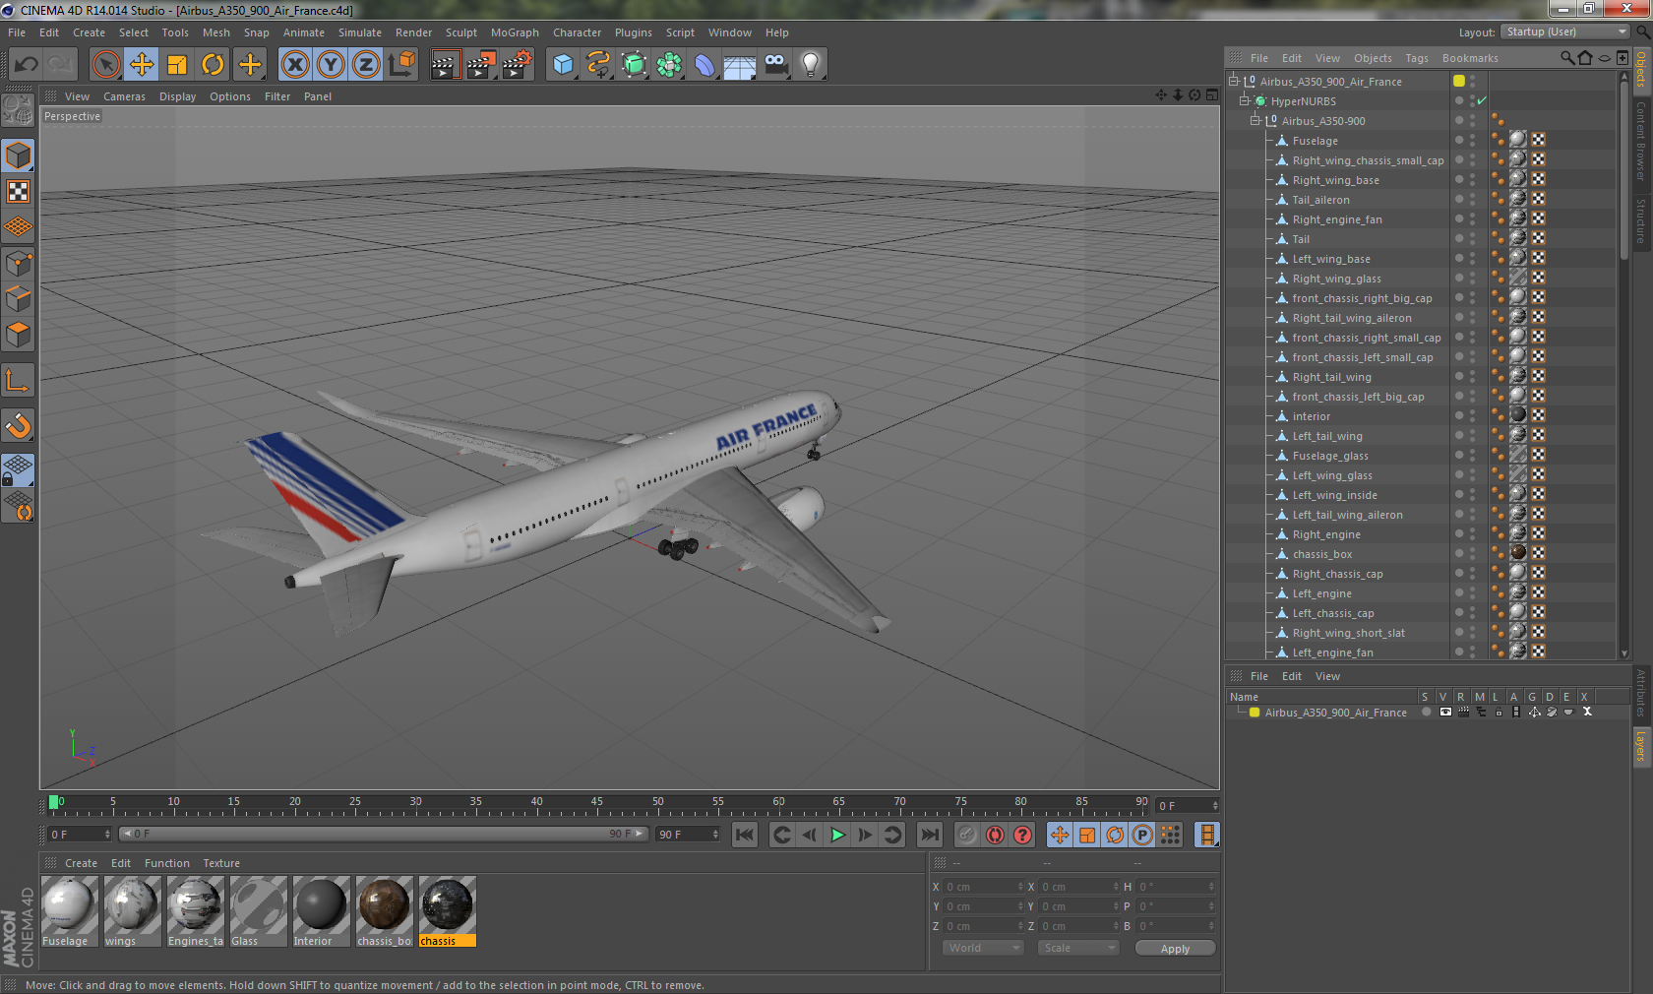Select the Live Selection tool

pyautogui.click(x=106, y=65)
